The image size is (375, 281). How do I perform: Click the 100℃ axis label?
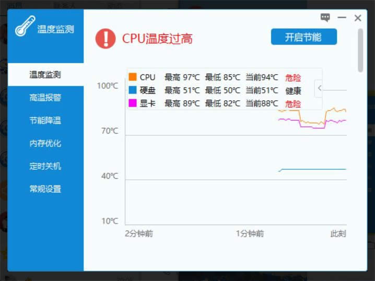(x=108, y=86)
